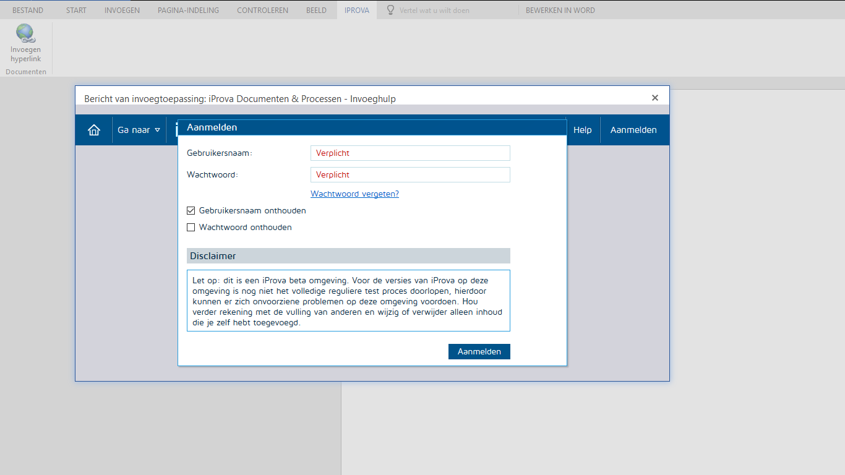Click the lightbulb icon beside 'Vertel wat u wilt doen'
845x475 pixels.
tap(390, 10)
